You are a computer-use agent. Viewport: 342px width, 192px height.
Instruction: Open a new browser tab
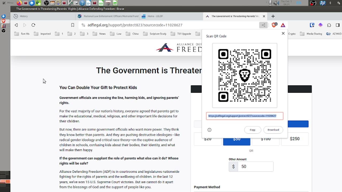pyautogui.click(x=273, y=16)
